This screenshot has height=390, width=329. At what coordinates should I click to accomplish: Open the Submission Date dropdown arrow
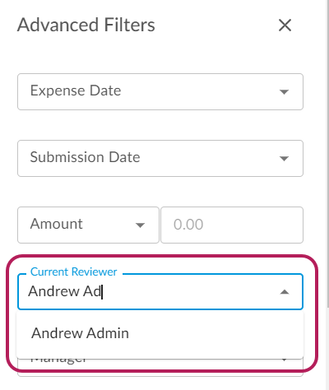pos(284,158)
